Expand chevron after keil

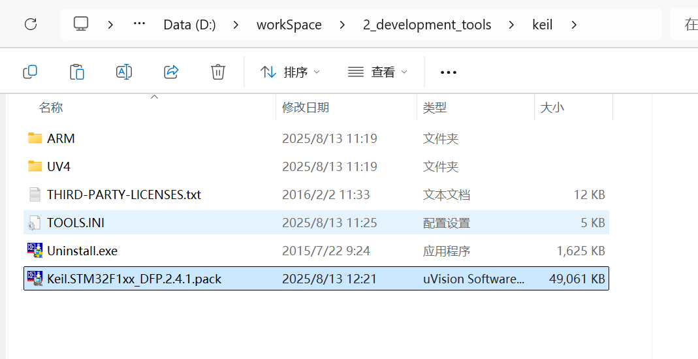(574, 24)
